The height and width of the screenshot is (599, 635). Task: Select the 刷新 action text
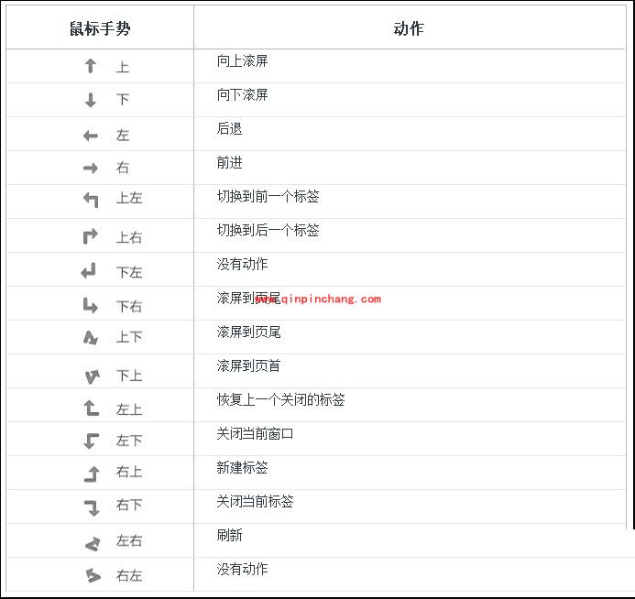(x=230, y=536)
